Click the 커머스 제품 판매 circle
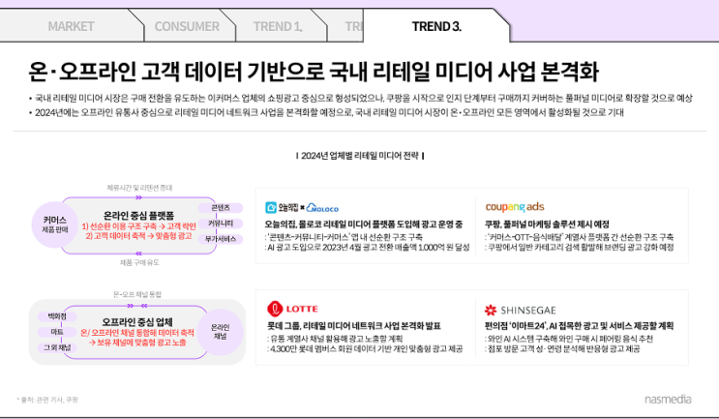This screenshot has height=419, width=719. 55,224
